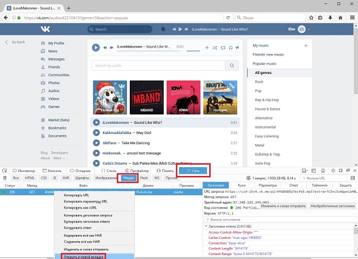Screen dimensions: 358x259
Task: Skip to next track in header player
Action: 186,29
